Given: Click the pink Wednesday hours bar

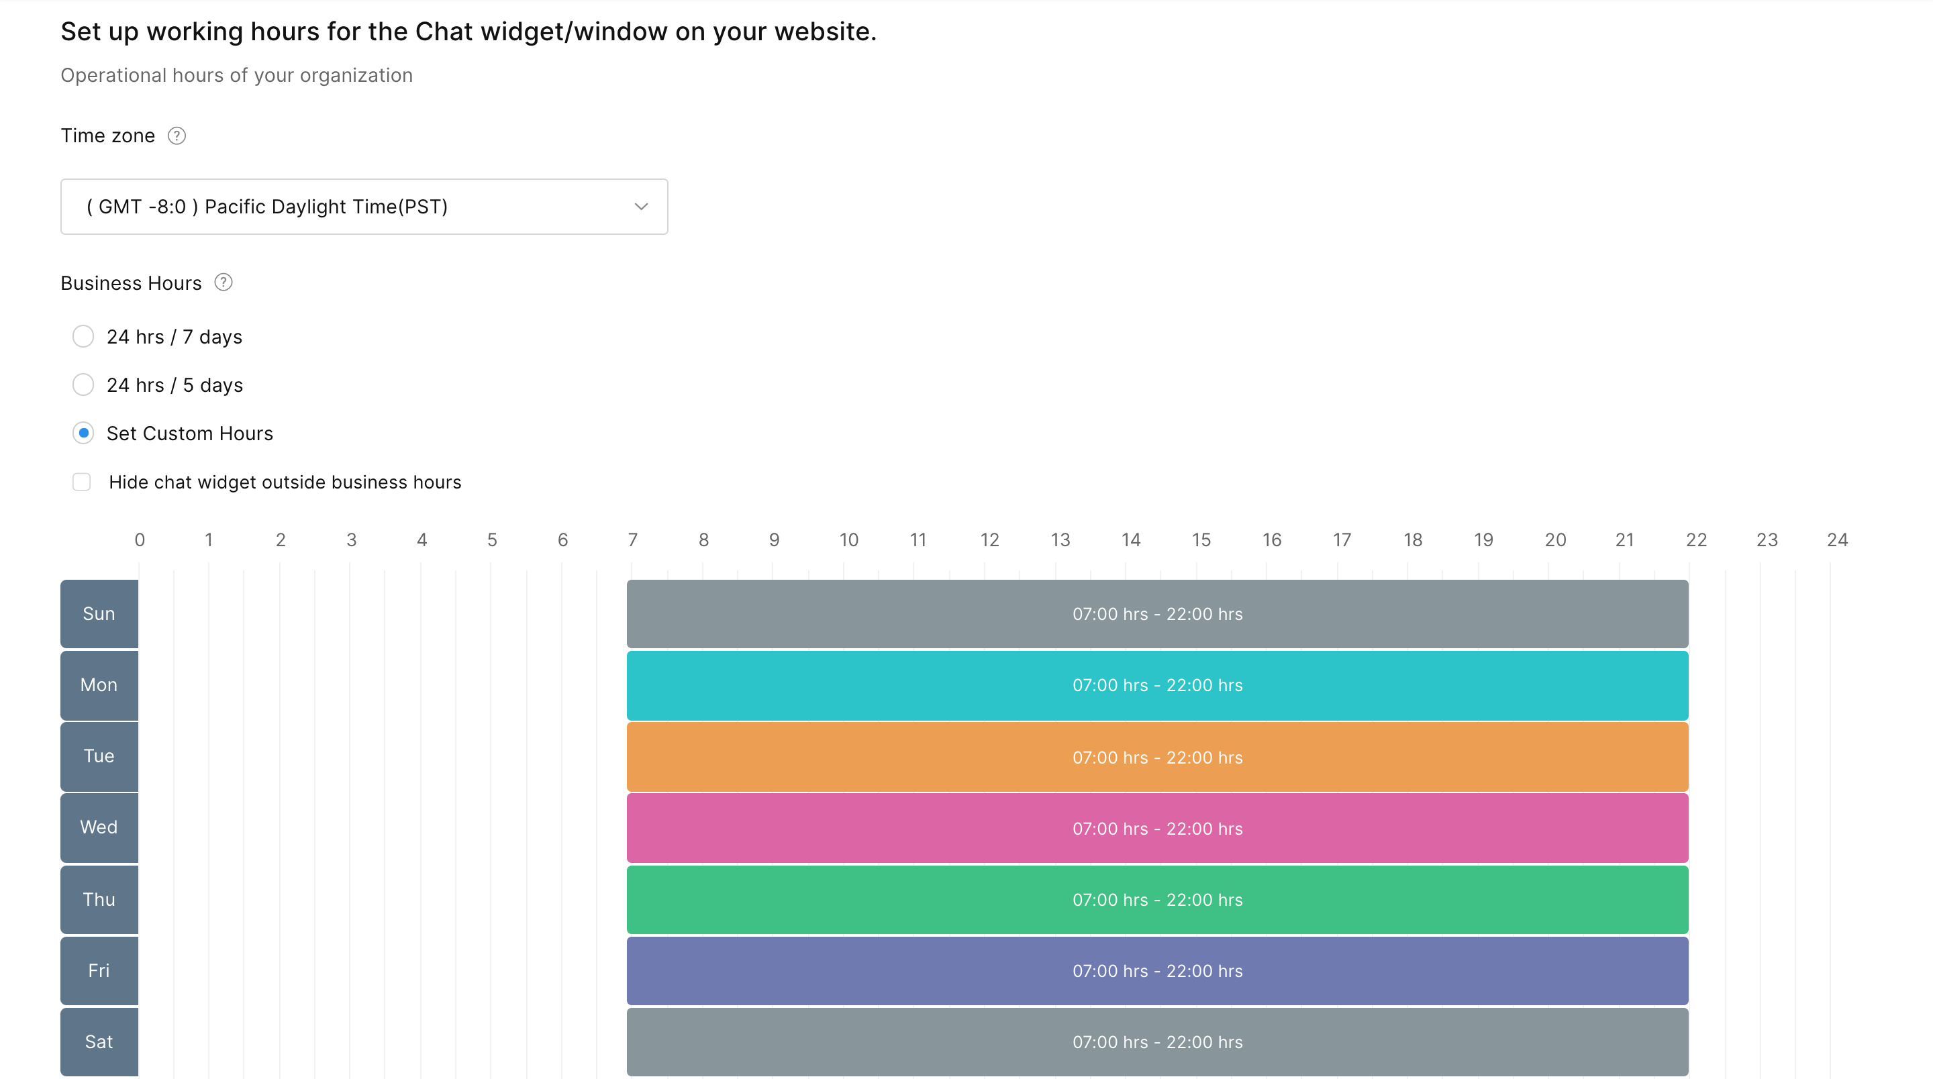Looking at the screenshot, I should coord(1157,829).
